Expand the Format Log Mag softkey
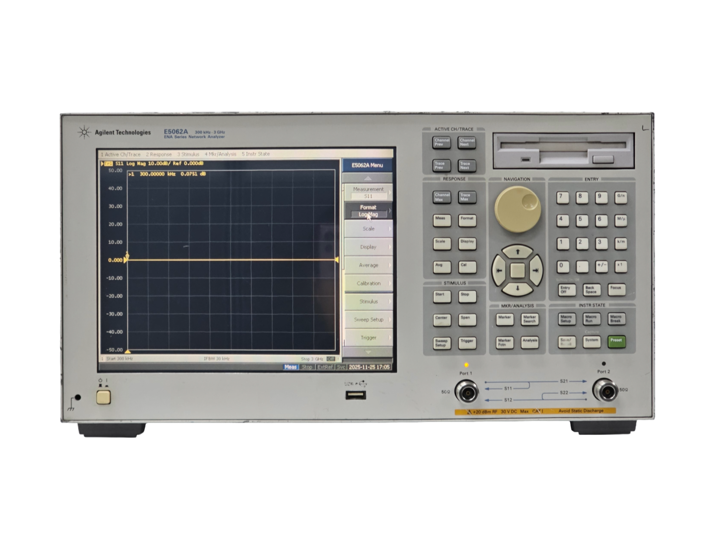This screenshot has height=536, width=715. [x=368, y=211]
